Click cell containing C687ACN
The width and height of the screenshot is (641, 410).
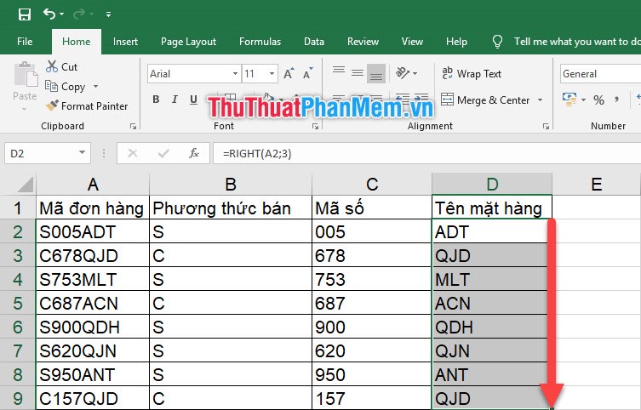[93, 303]
